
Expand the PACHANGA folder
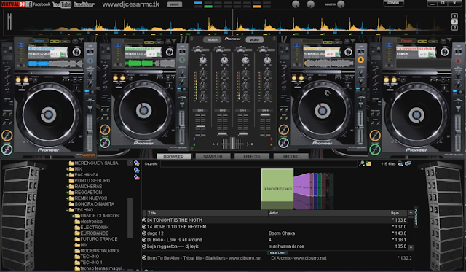68,175
